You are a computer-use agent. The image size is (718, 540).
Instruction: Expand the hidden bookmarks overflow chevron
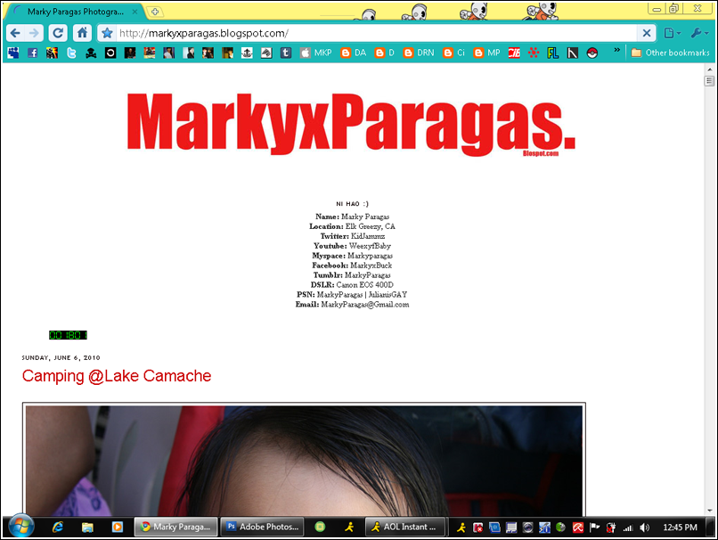(x=616, y=52)
